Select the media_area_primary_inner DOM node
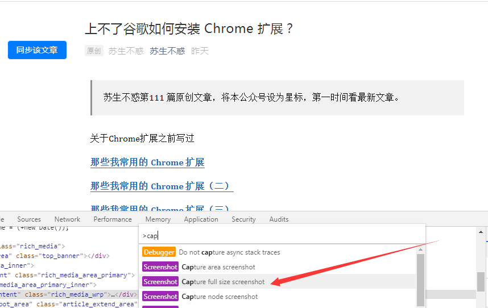The image size is (488, 308). click(x=48, y=285)
